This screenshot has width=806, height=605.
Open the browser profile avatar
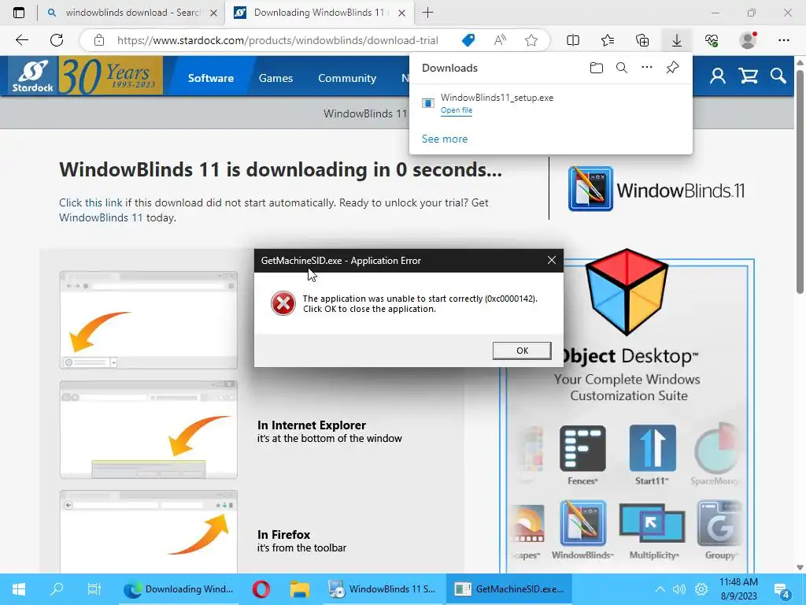tap(748, 40)
